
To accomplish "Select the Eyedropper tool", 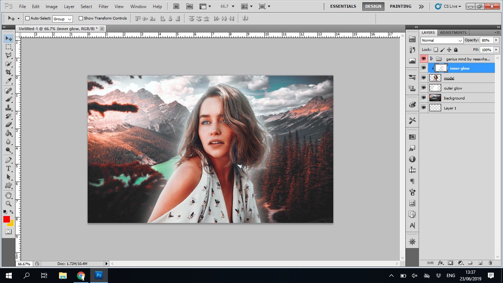I will 8,81.
